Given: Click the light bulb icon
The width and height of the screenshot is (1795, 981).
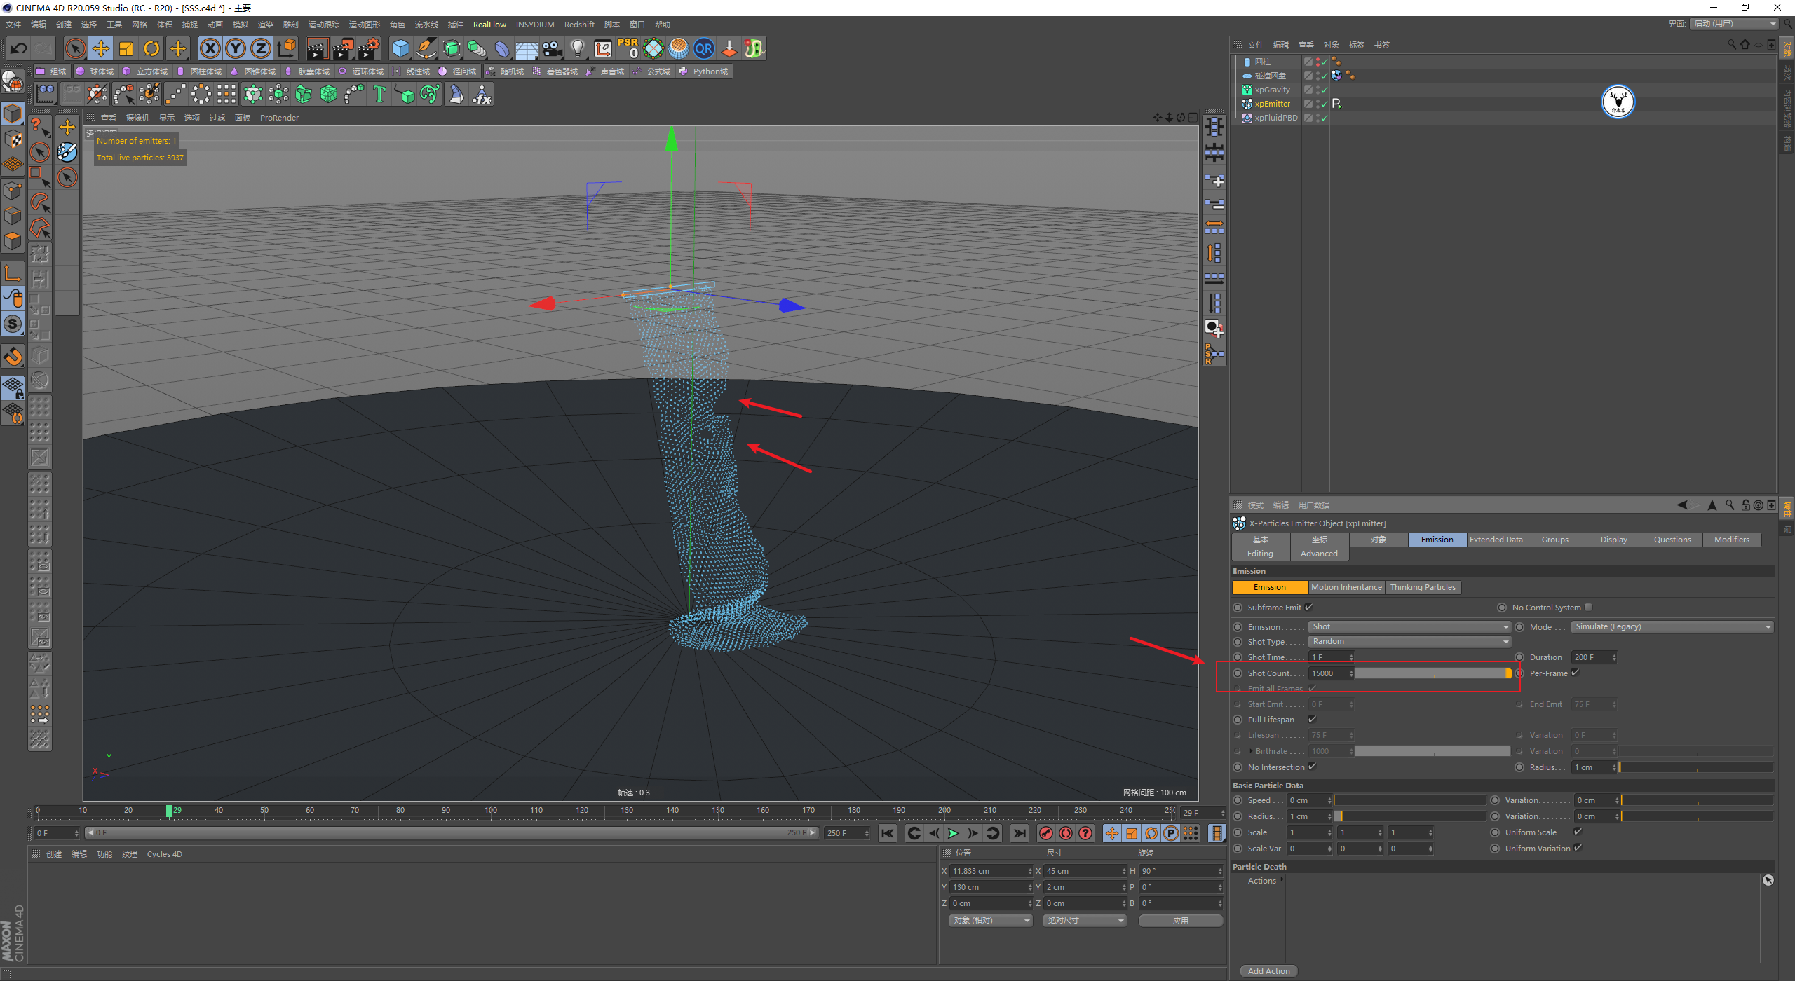Looking at the screenshot, I should [x=577, y=48].
